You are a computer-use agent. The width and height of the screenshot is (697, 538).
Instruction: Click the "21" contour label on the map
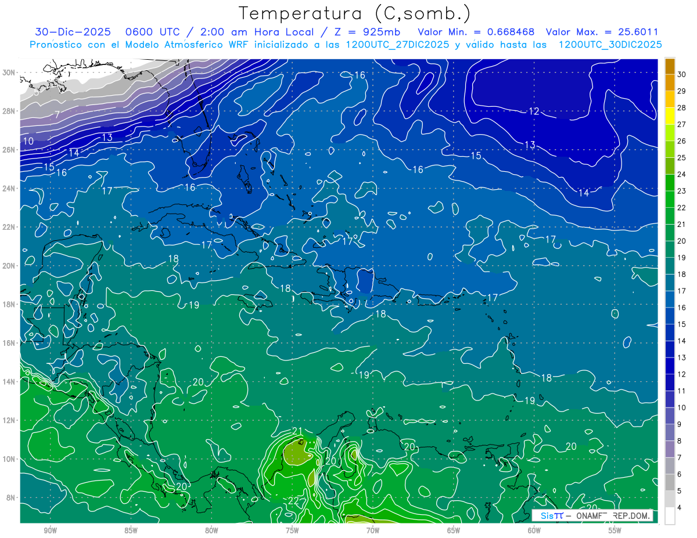click(297, 431)
